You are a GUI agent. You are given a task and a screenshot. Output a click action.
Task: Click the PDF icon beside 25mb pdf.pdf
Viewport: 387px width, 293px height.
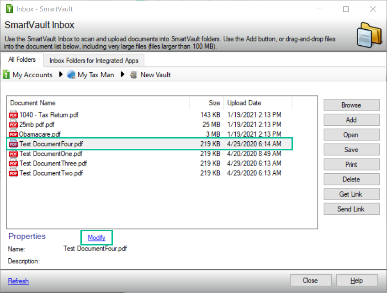[x=13, y=124]
